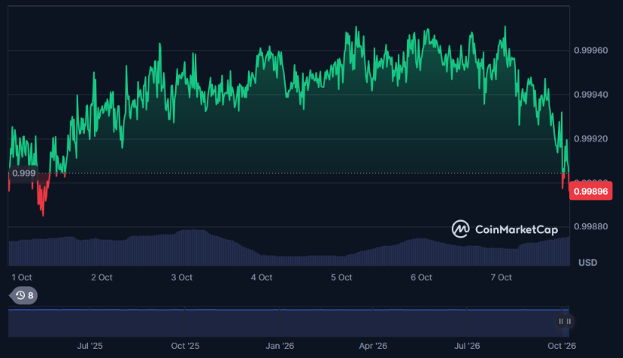Jump to Jul '25 on the navigator timeline
Screen dimensions: 623x358
[89, 346]
